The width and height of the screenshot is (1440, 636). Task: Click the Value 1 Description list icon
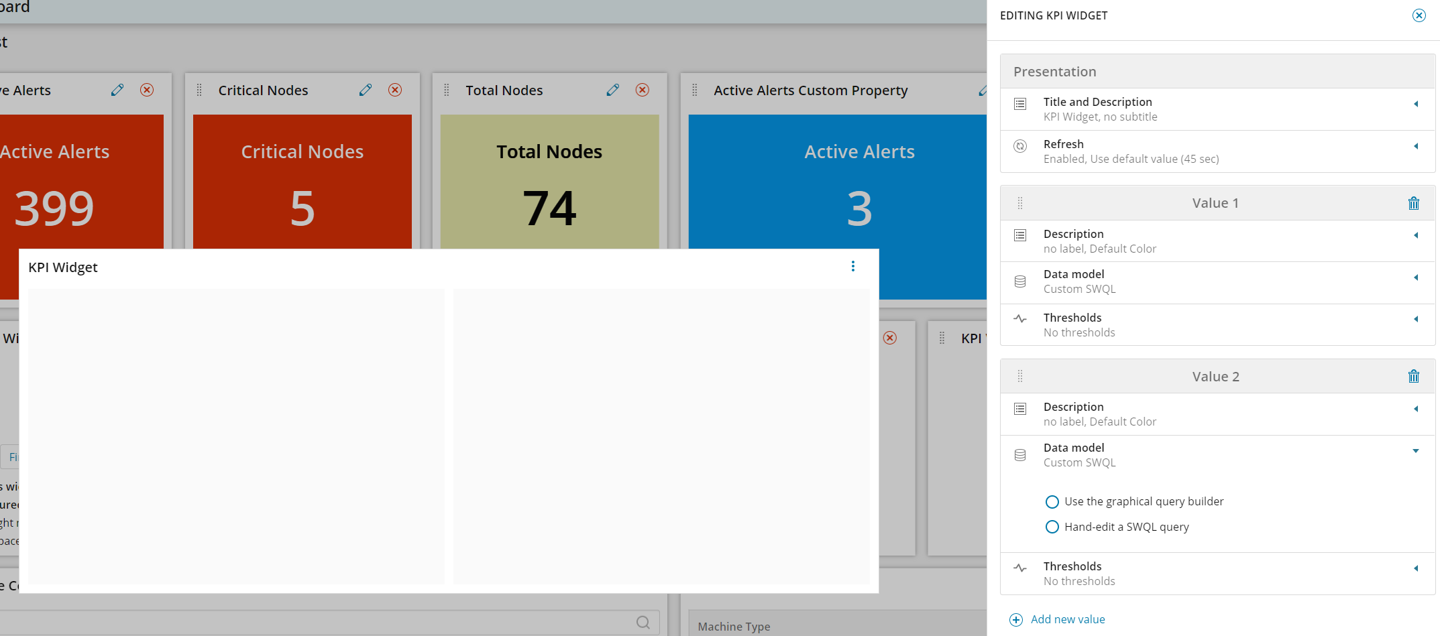coord(1020,235)
